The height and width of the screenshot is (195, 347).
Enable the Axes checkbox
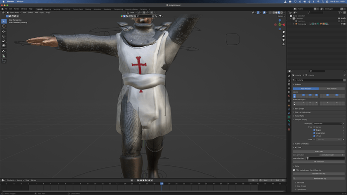tap(314, 139)
